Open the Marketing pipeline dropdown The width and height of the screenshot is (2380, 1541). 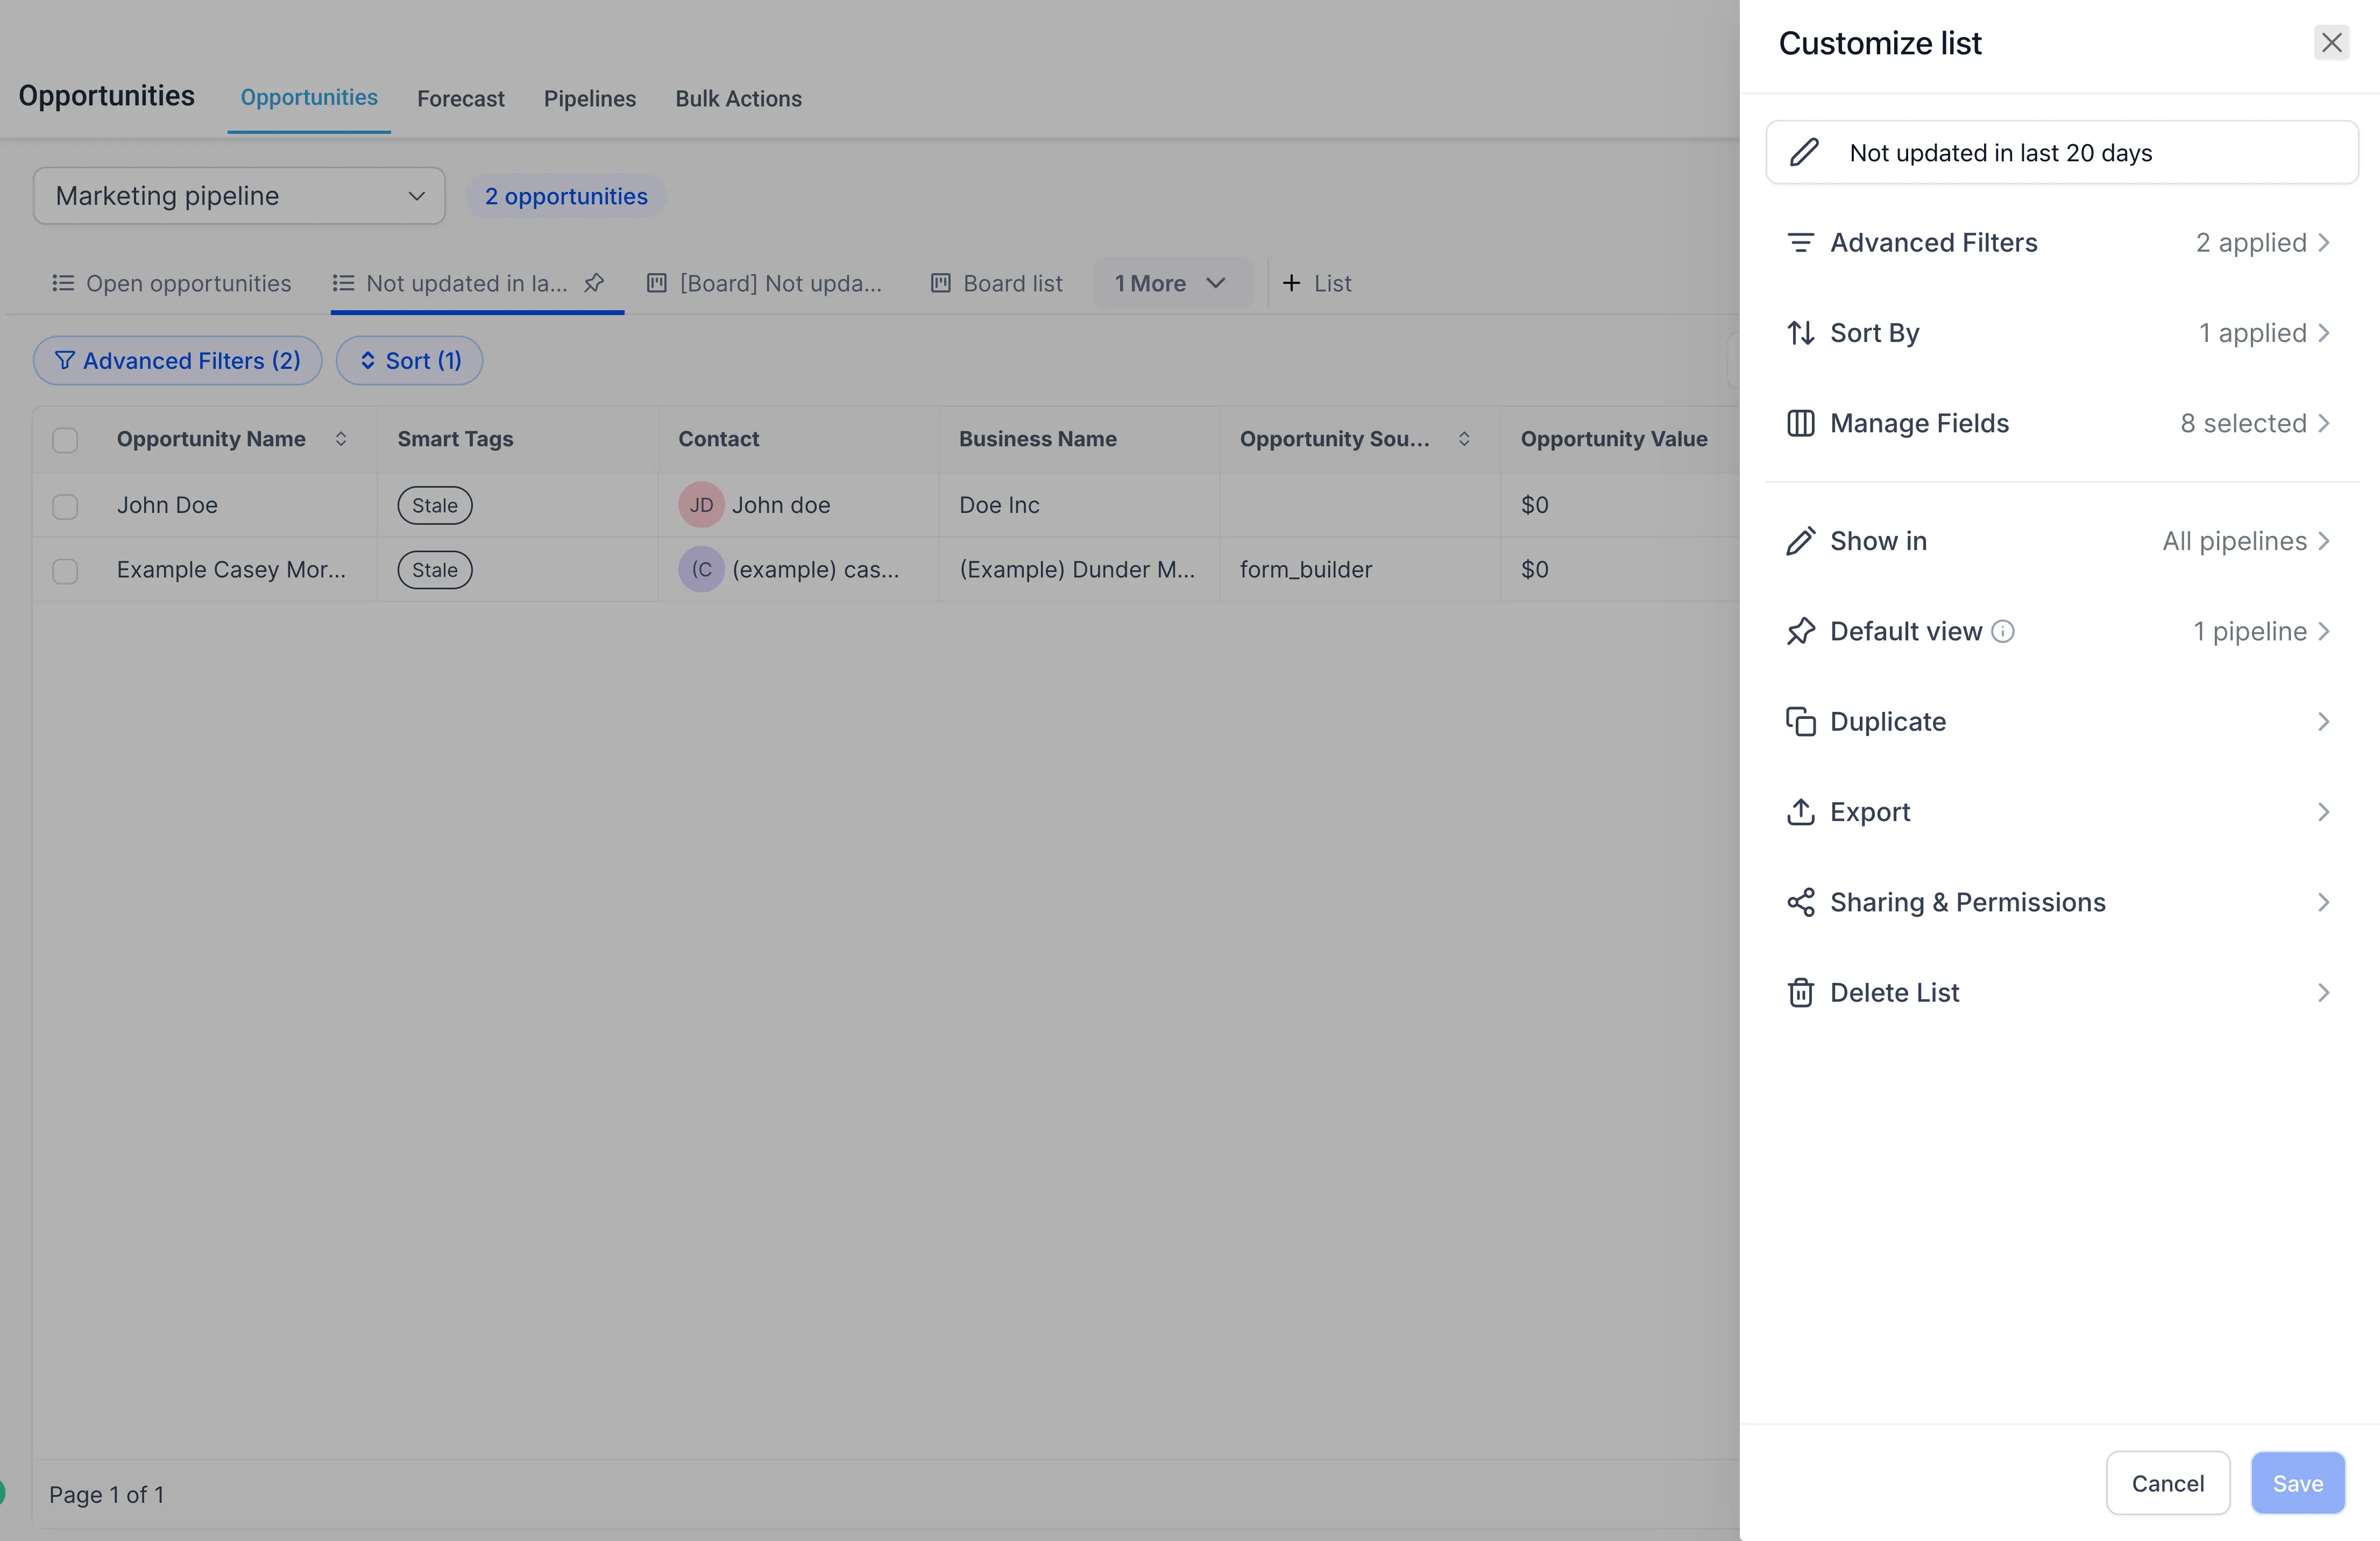coord(238,196)
